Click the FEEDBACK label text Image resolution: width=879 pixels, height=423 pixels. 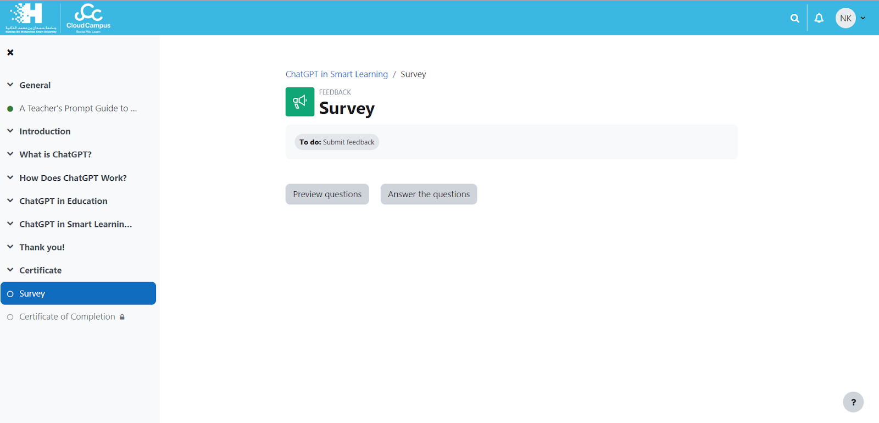click(x=335, y=92)
